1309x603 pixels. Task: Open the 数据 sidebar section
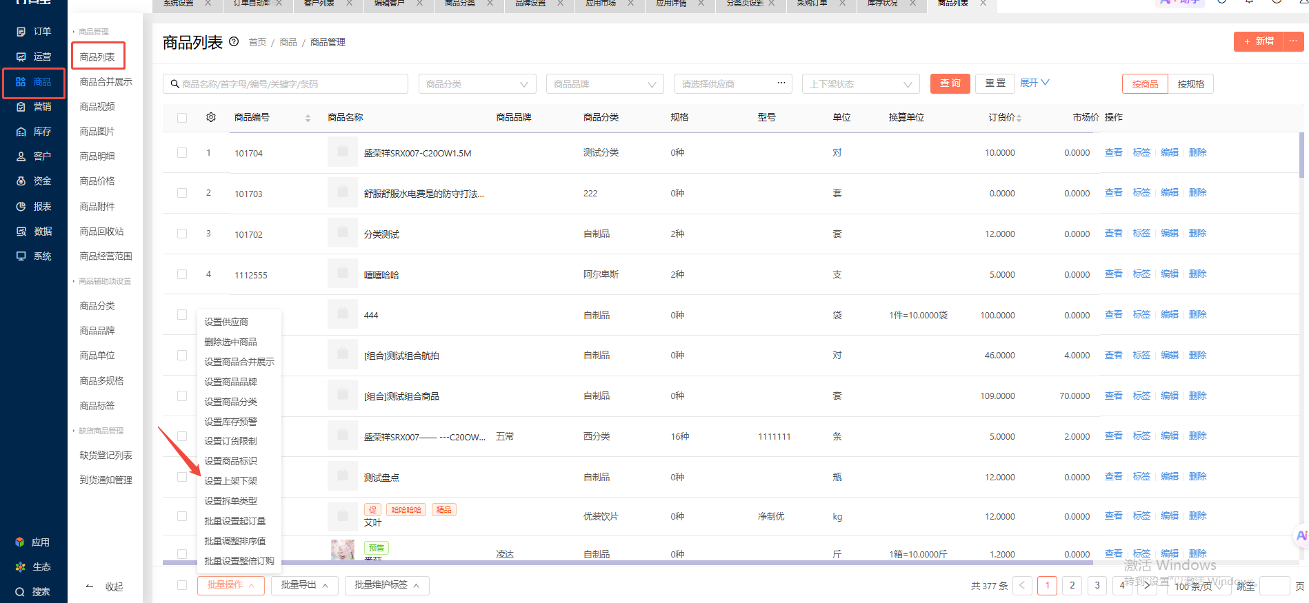(34, 232)
